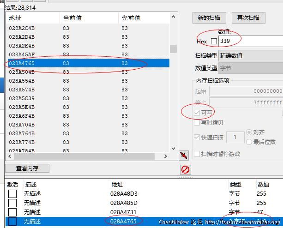Screen dimensions: 283x228
Task: Toggle the Hex checkbox
Action: point(214,42)
